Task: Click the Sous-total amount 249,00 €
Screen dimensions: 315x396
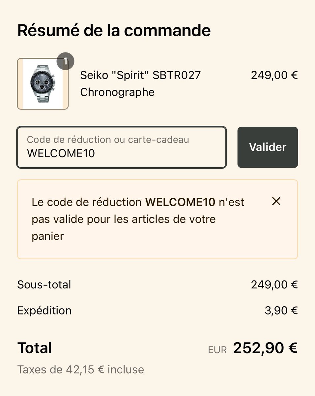Action: coord(274,284)
